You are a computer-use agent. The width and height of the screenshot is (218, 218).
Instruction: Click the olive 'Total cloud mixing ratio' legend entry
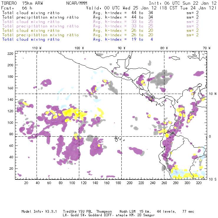click(x=31, y=30)
